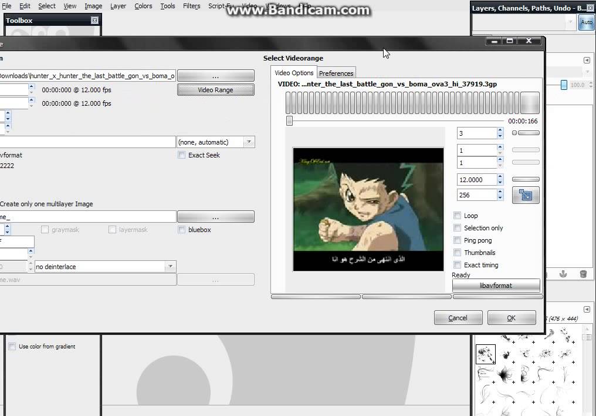Open the Colors menu

[x=143, y=6]
